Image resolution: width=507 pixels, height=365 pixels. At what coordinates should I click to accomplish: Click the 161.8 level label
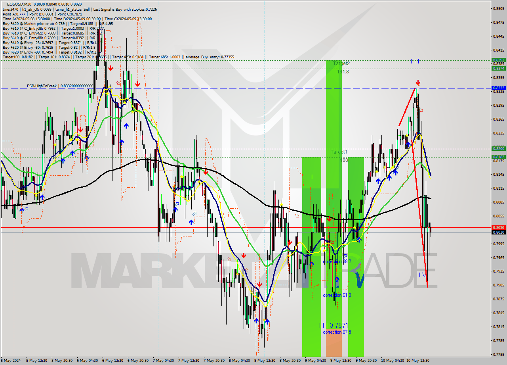(343, 72)
